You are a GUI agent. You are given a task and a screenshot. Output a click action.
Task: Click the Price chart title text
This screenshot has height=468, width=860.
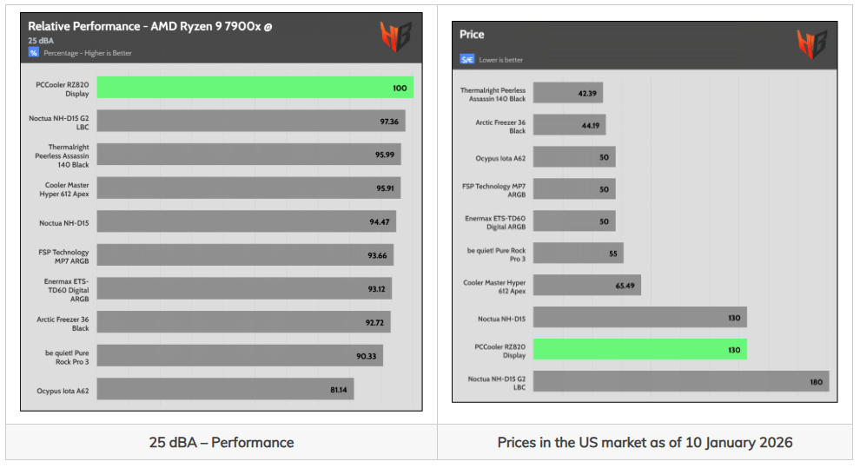point(472,34)
